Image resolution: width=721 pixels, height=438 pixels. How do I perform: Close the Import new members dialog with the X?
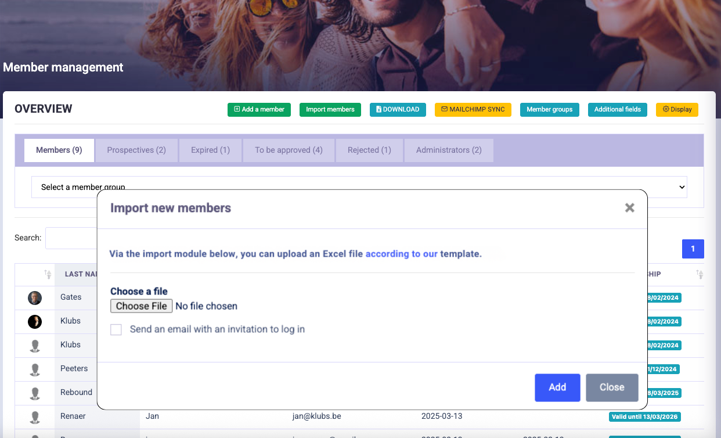tap(629, 208)
